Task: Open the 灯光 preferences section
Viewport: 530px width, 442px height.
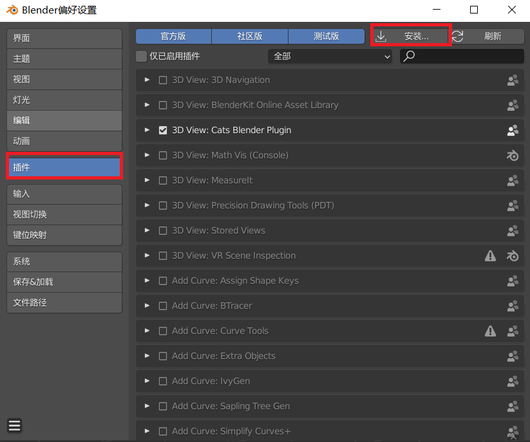Action: [64, 100]
